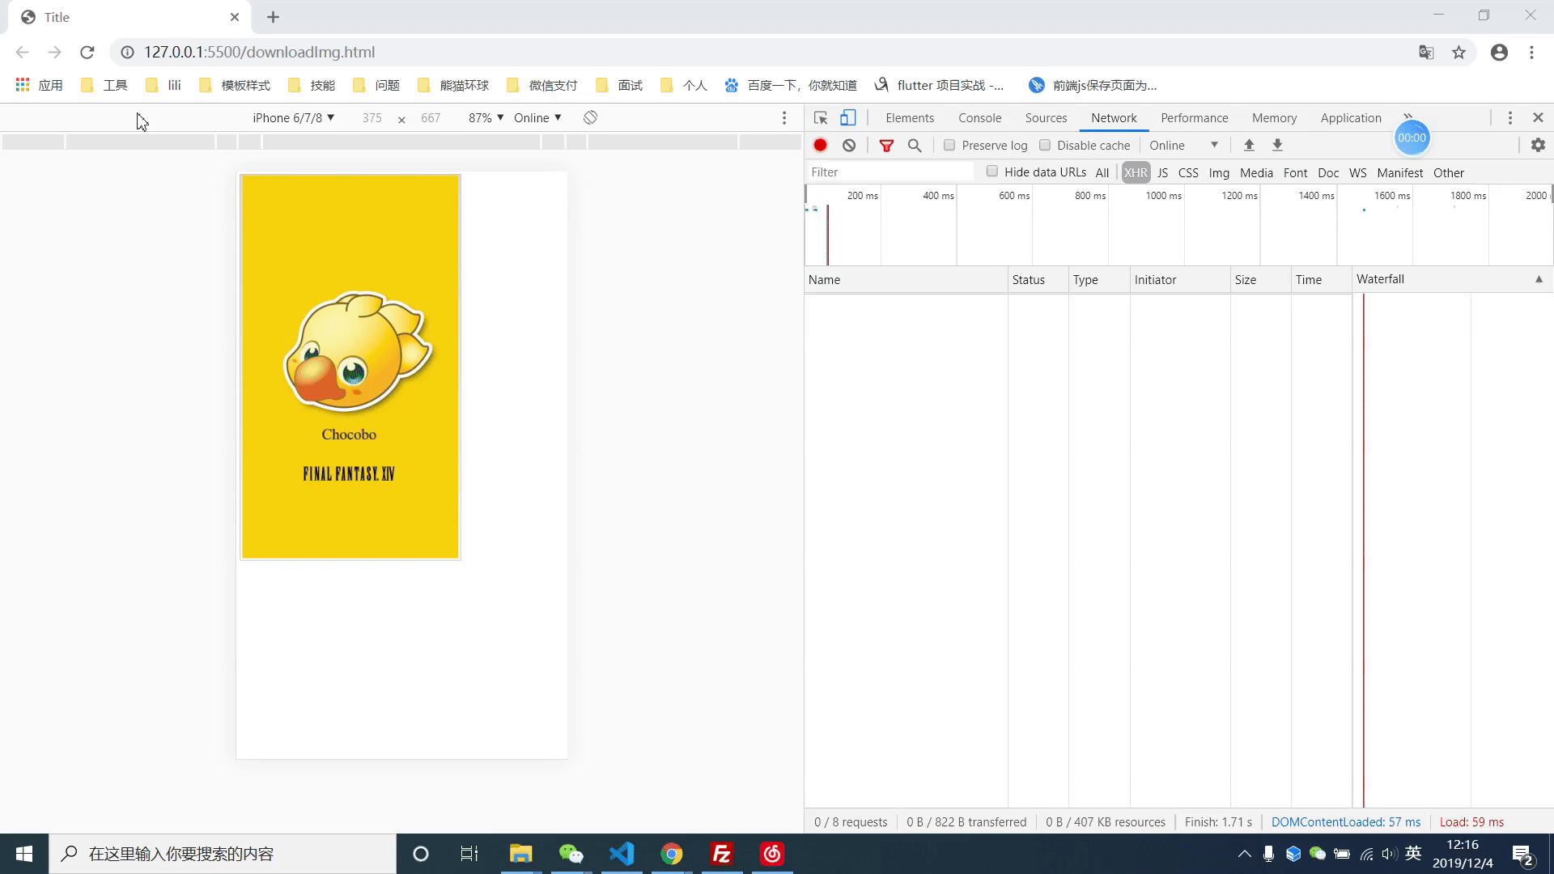Click the download HAR archive icon
1554x874 pixels.
pyautogui.click(x=1277, y=145)
